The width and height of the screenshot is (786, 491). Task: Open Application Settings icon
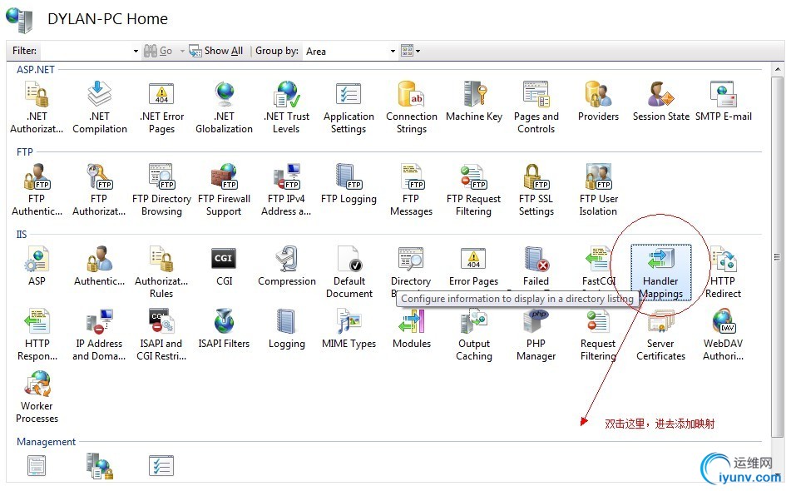[349, 108]
